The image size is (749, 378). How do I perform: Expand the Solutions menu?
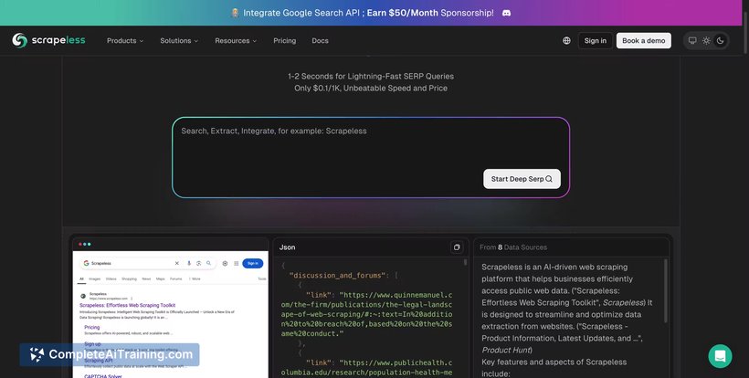179,40
